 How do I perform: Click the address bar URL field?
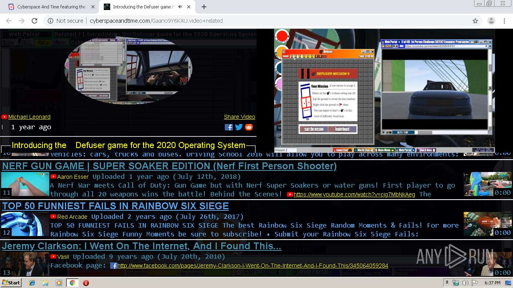pyautogui.click(x=256, y=21)
